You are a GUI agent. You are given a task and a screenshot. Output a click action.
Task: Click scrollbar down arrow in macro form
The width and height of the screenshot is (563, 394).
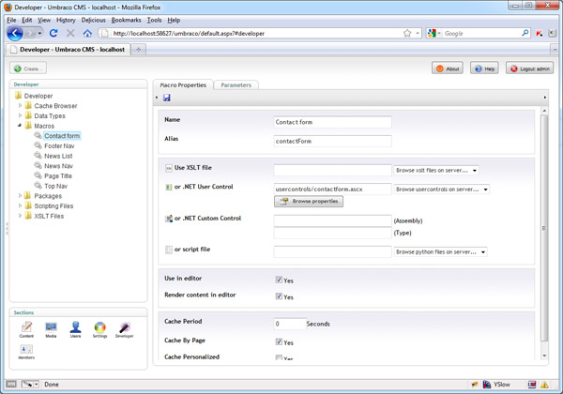[544, 356]
